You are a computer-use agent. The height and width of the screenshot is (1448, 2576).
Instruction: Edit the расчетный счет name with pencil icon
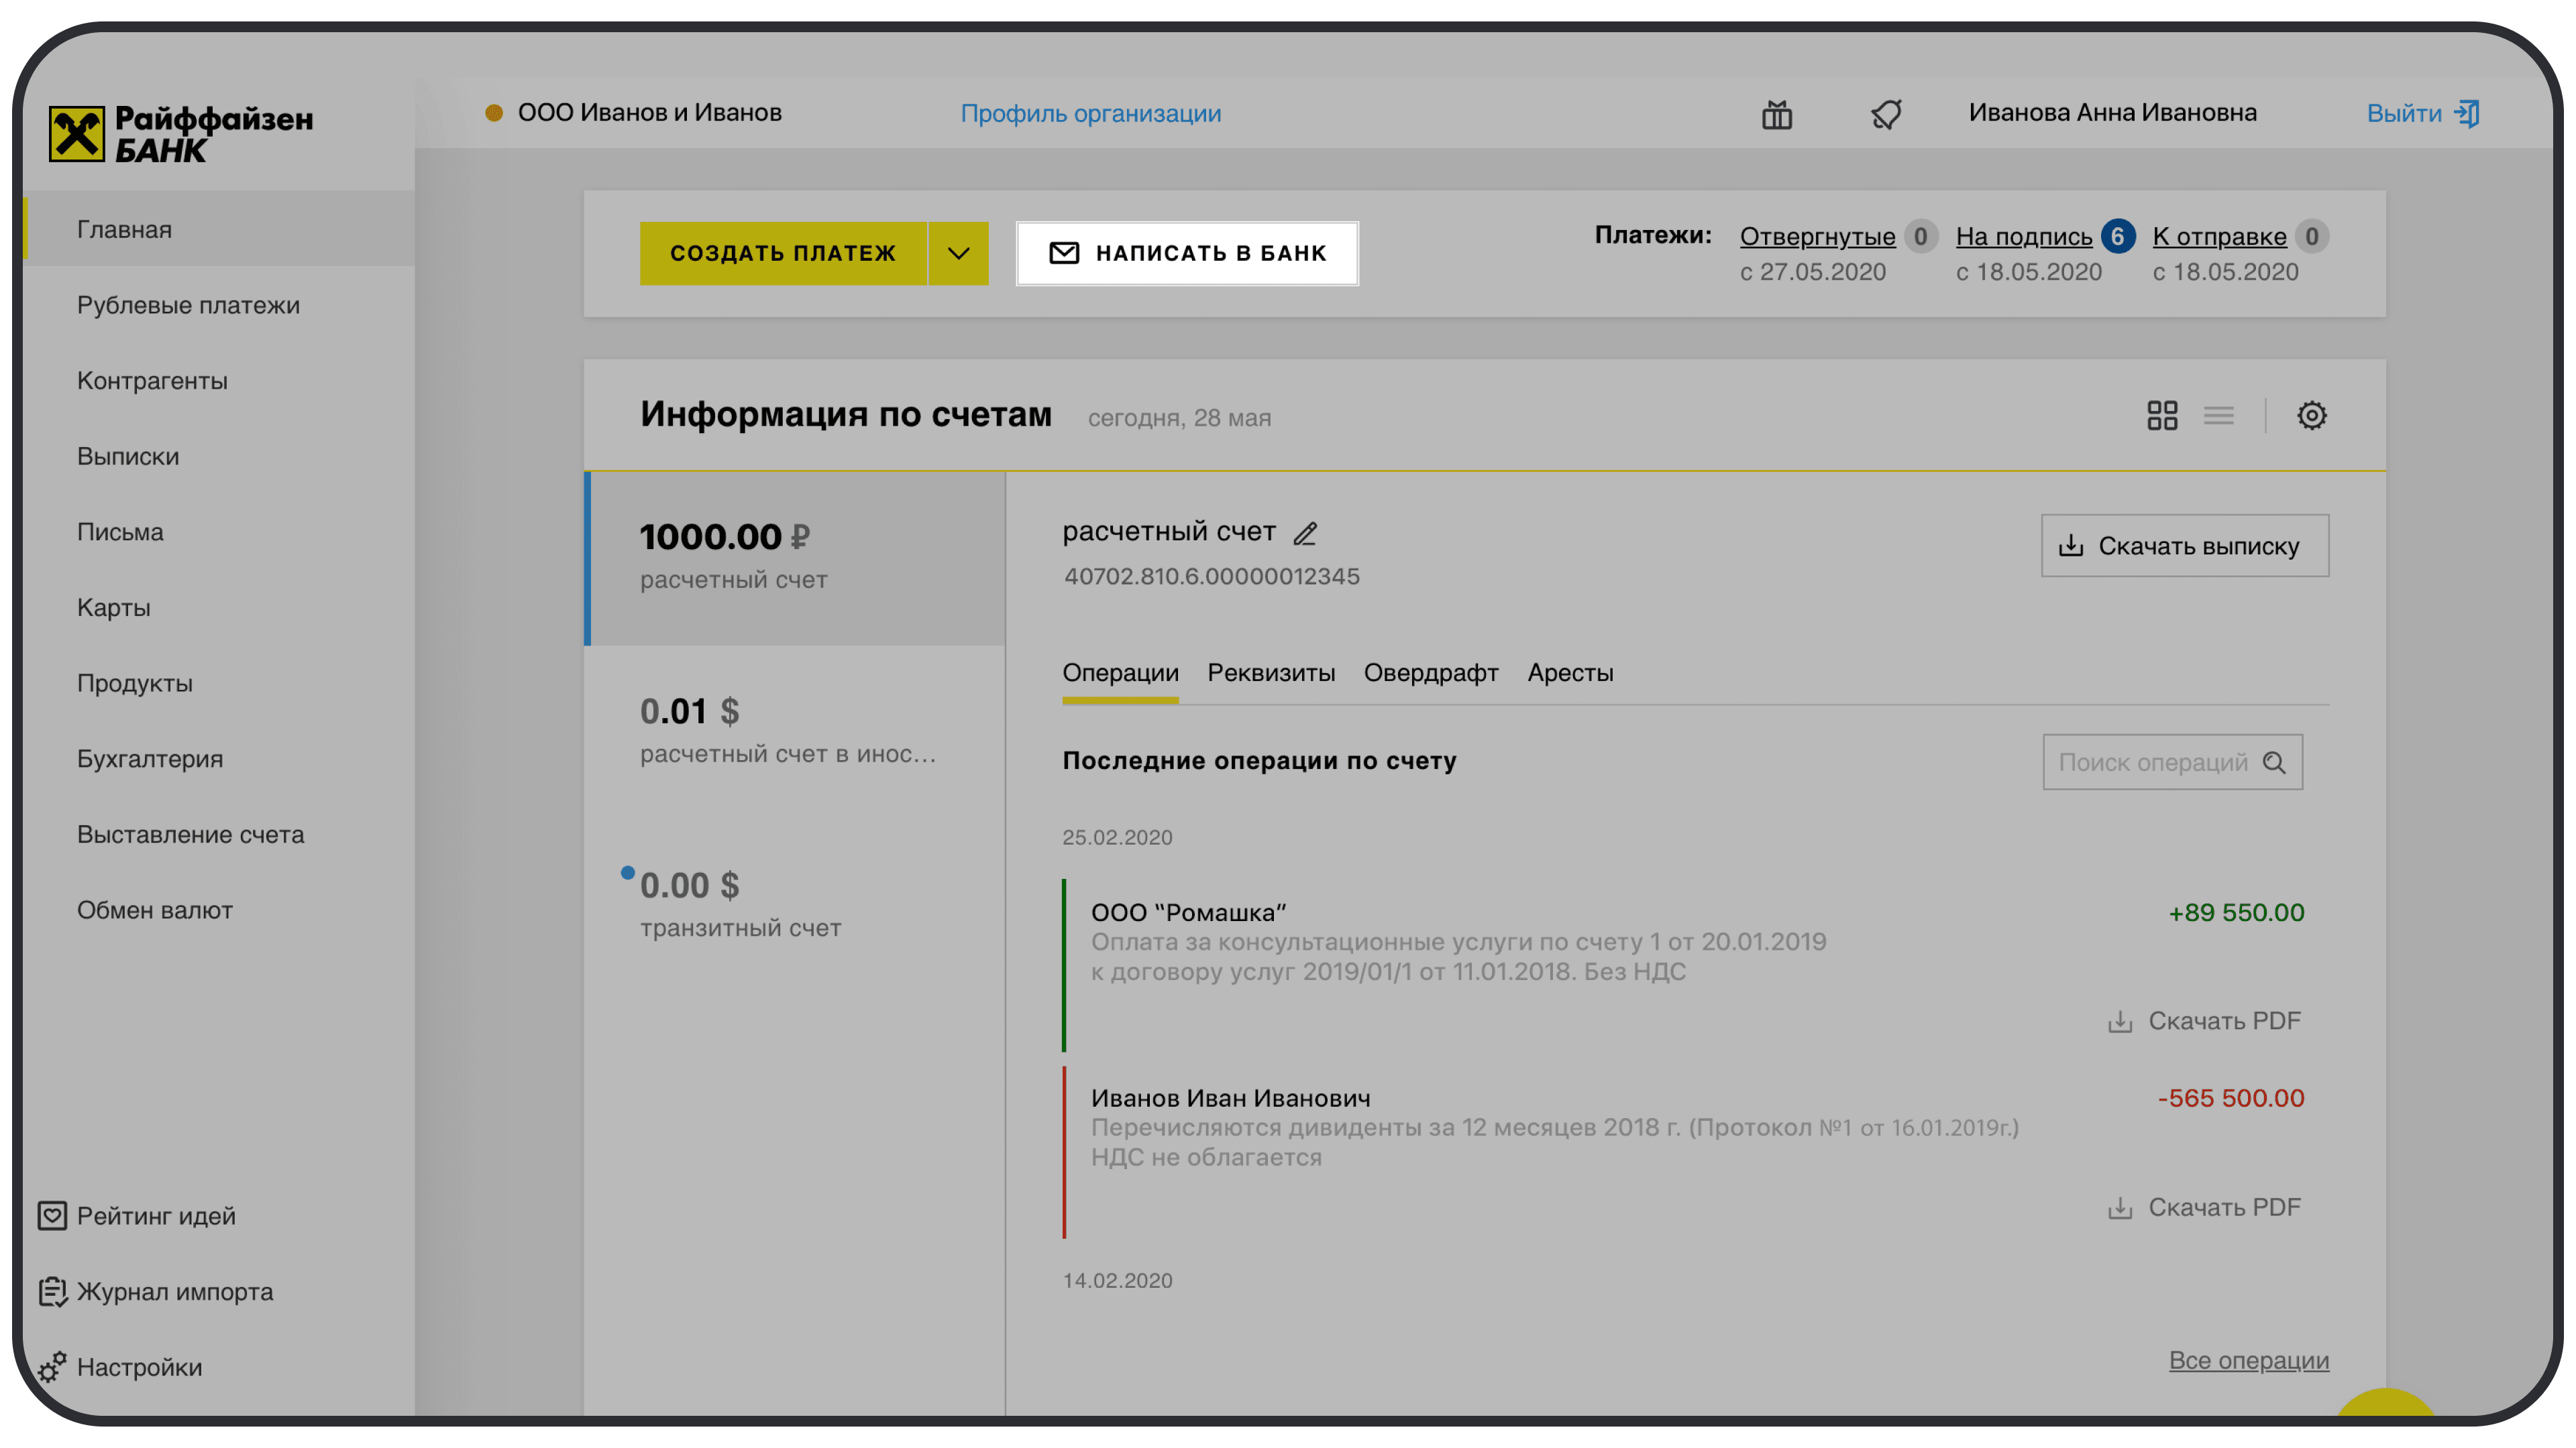click(1305, 534)
